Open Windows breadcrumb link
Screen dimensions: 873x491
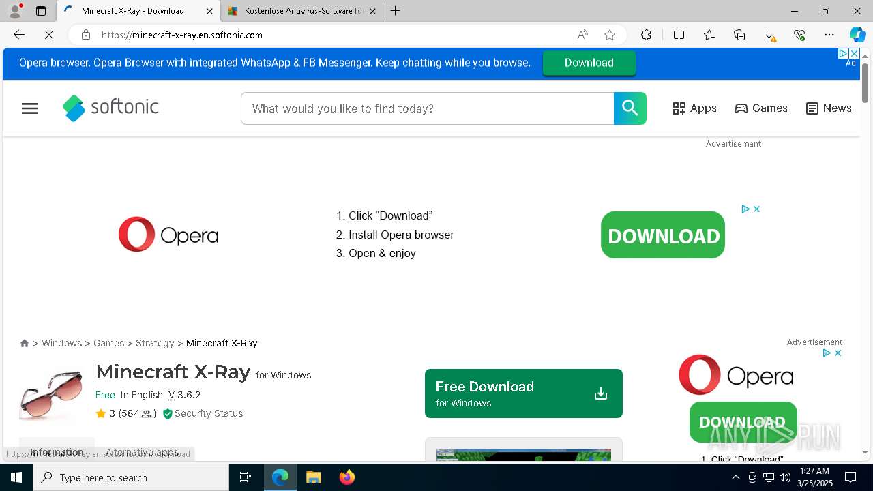coord(61,343)
